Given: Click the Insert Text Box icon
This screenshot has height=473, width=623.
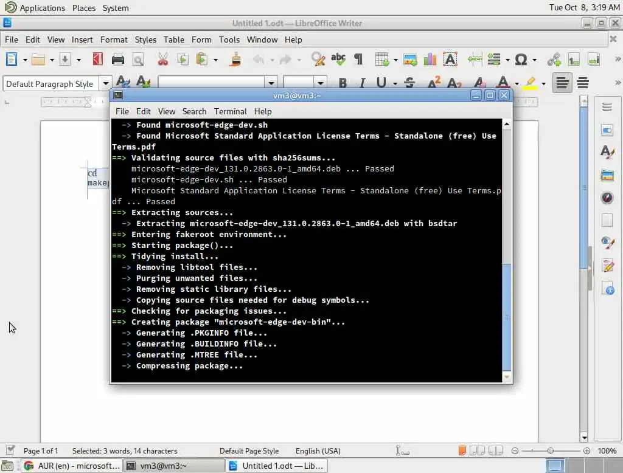Looking at the screenshot, I should pyautogui.click(x=450, y=60).
